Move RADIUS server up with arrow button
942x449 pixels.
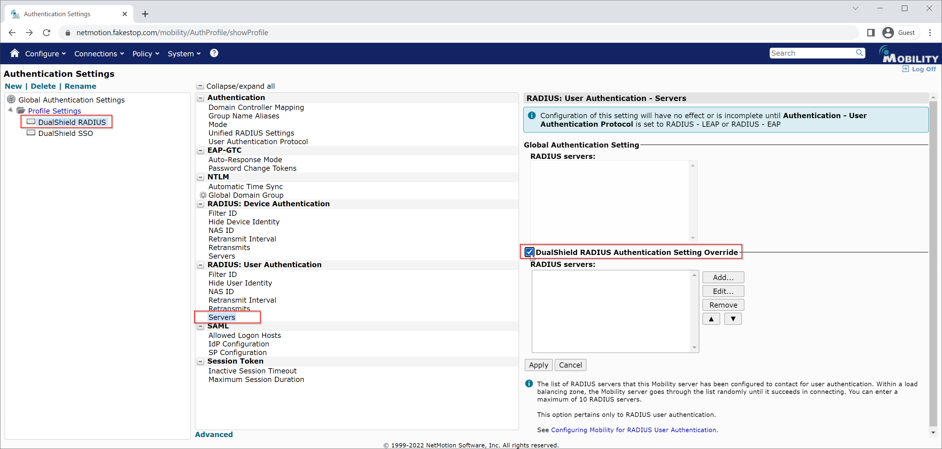pos(711,319)
